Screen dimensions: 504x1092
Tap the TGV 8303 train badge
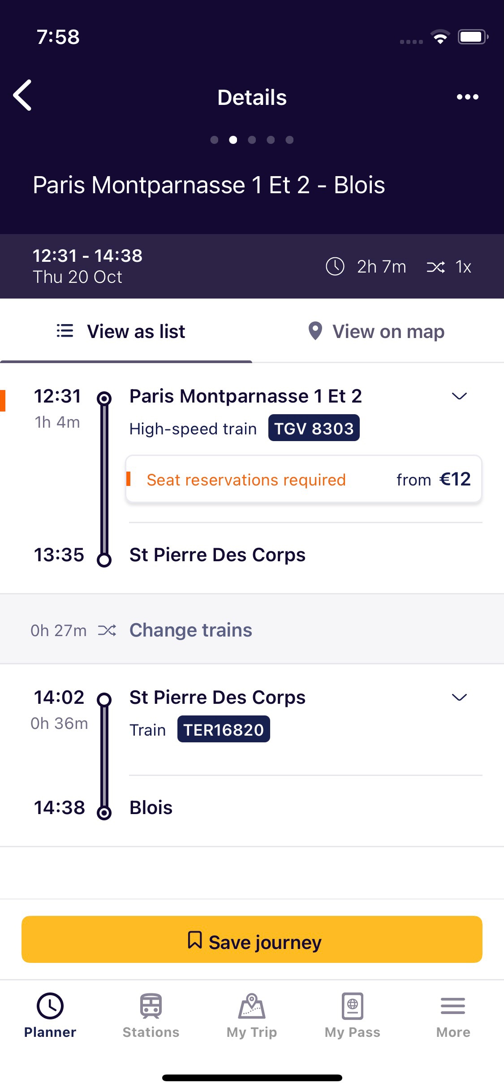coord(314,429)
